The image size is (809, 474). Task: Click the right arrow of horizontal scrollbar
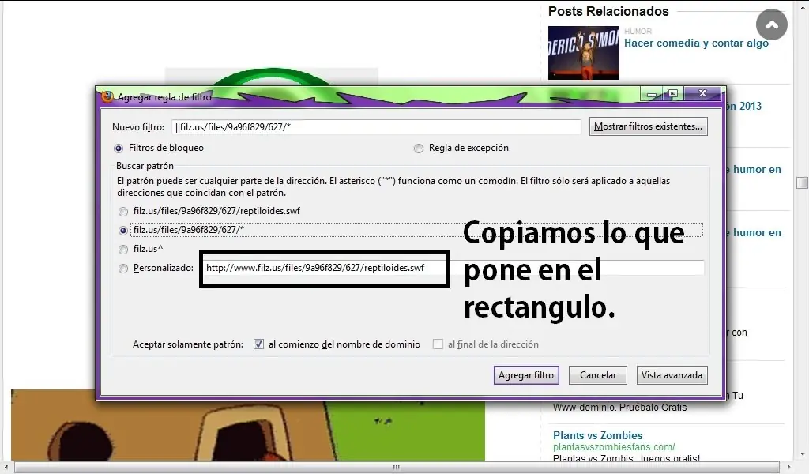[x=788, y=467]
